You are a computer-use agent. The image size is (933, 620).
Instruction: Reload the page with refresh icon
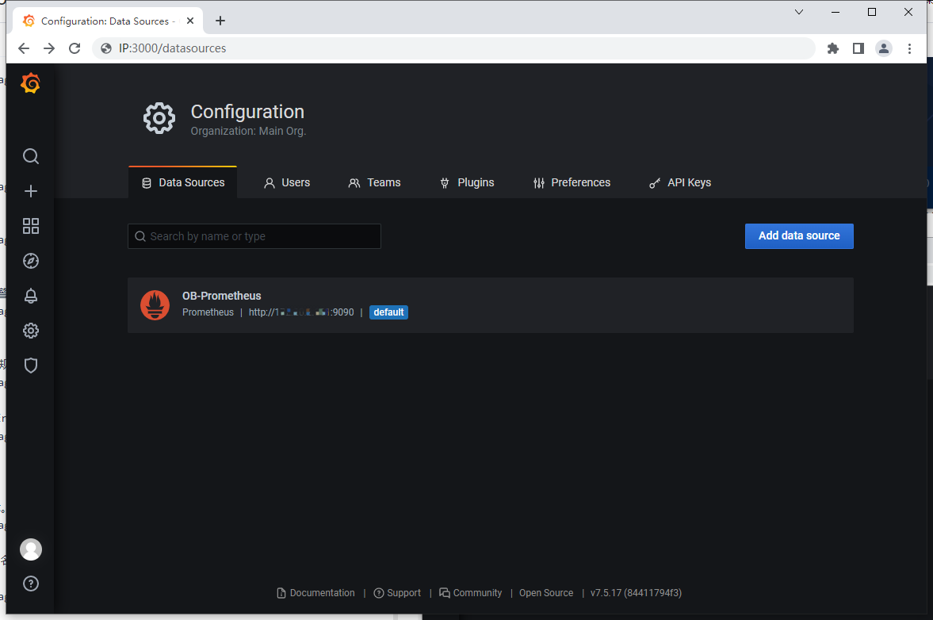pyautogui.click(x=75, y=48)
